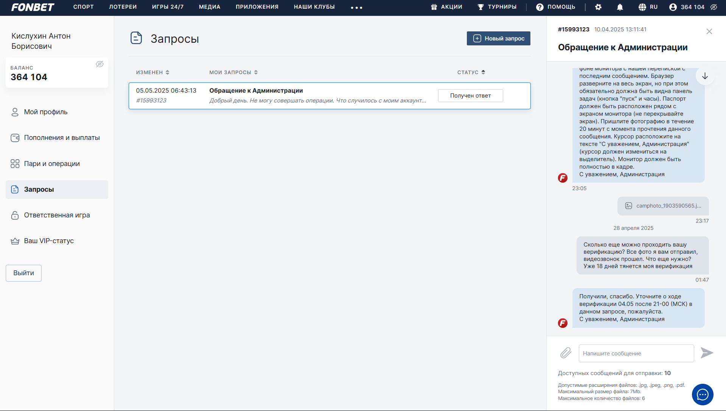Viewport: 726px width, 411px height.
Task: Go to Пополнения и выплаты section
Action: (62, 138)
